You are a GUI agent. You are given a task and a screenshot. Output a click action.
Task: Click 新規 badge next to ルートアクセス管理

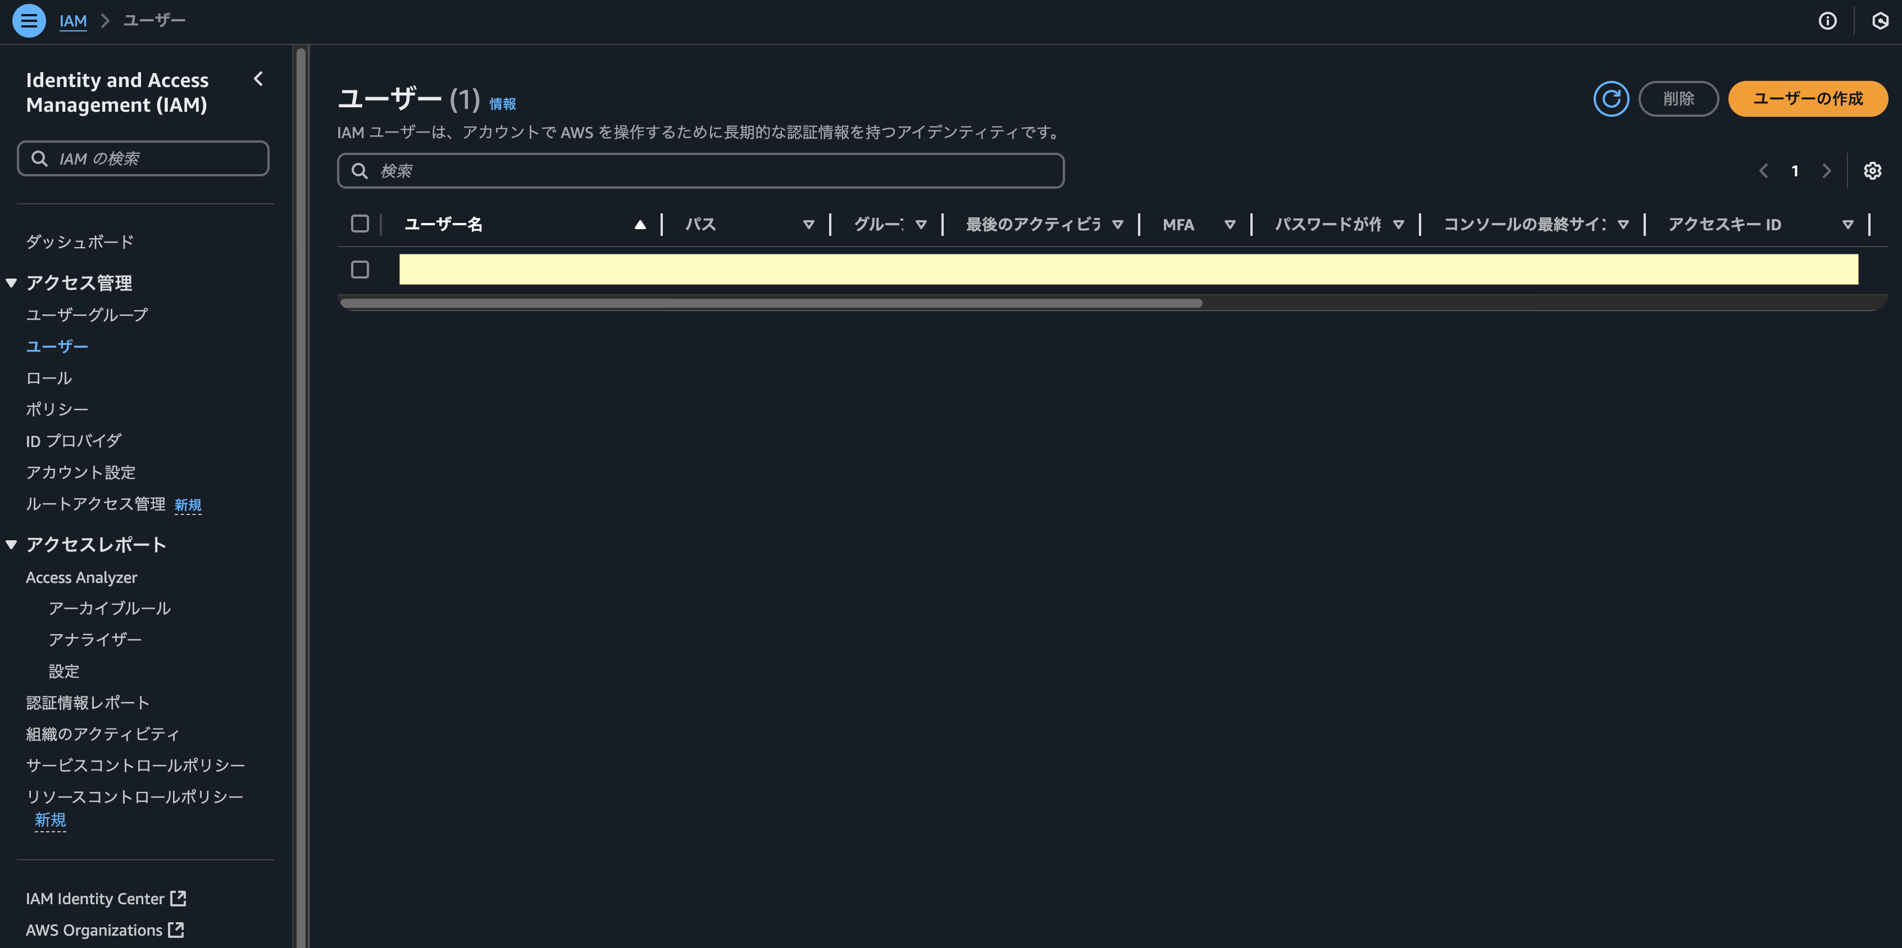pos(188,505)
